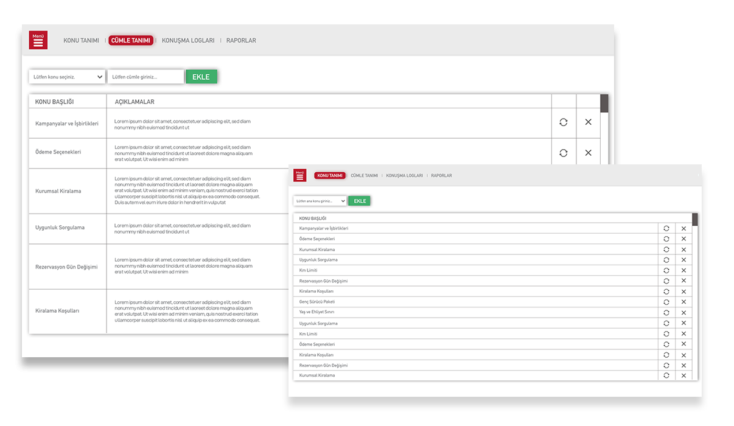Open the small Menü icon beside the highlighted KONU TANIMI tab
Viewport: 734px width, 426px height.
click(299, 175)
